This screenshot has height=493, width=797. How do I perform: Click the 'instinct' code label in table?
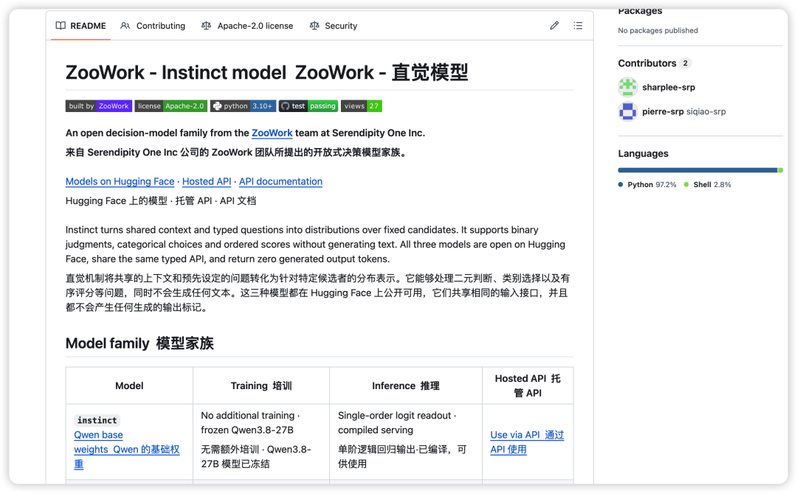(x=97, y=420)
